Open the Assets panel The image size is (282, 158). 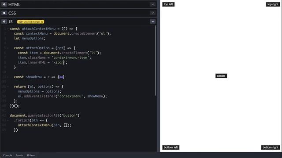click(19, 155)
